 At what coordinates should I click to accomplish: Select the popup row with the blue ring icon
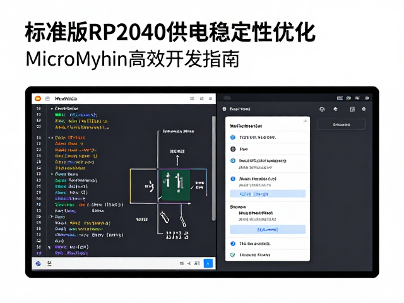click(x=268, y=164)
